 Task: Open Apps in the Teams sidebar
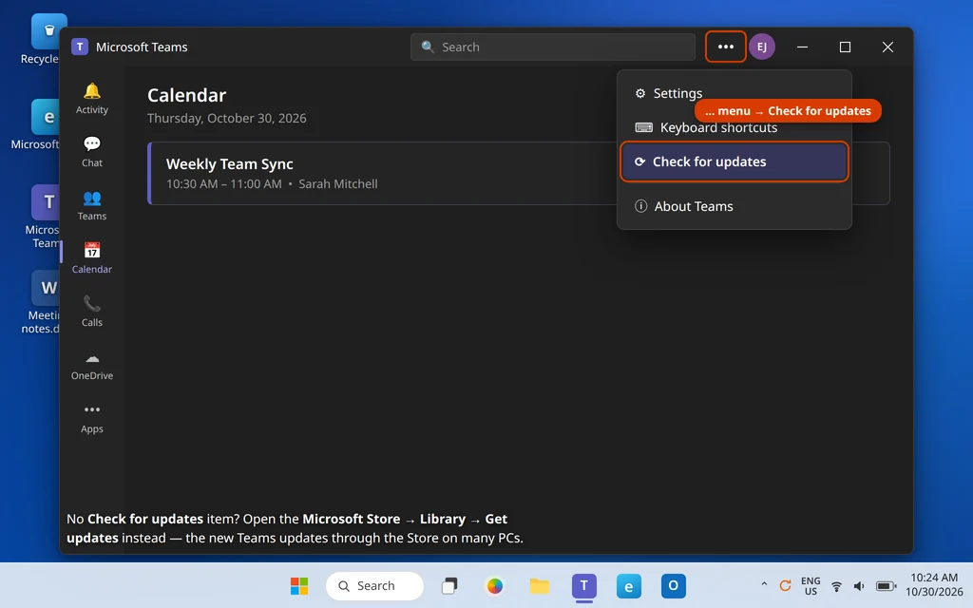(92, 418)
